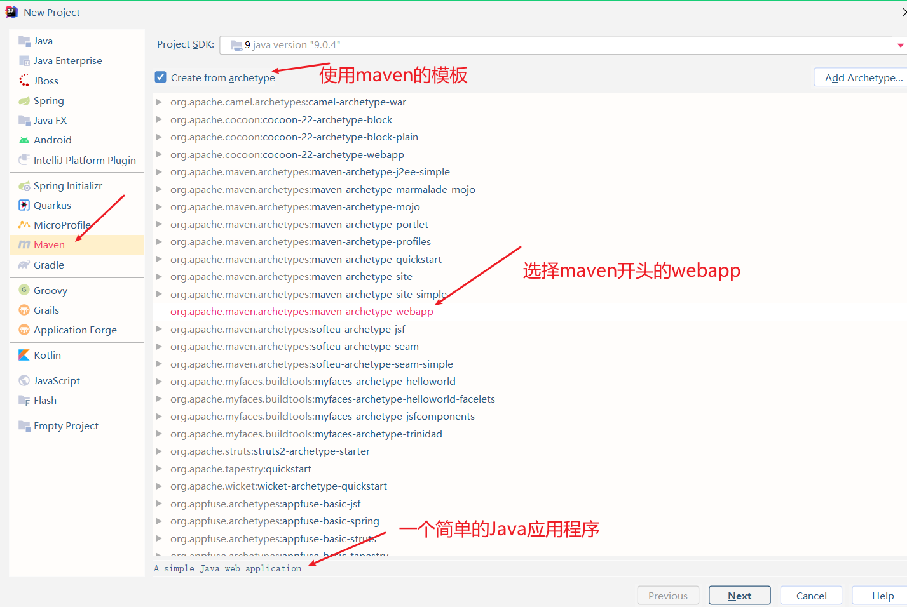Select Empty Project entry label
Screen dimensions: 907x607
66,425
